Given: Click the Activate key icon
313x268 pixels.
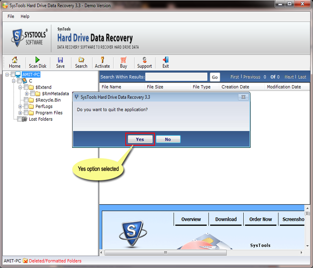Looking at the screenshot, I should point(102,59).
